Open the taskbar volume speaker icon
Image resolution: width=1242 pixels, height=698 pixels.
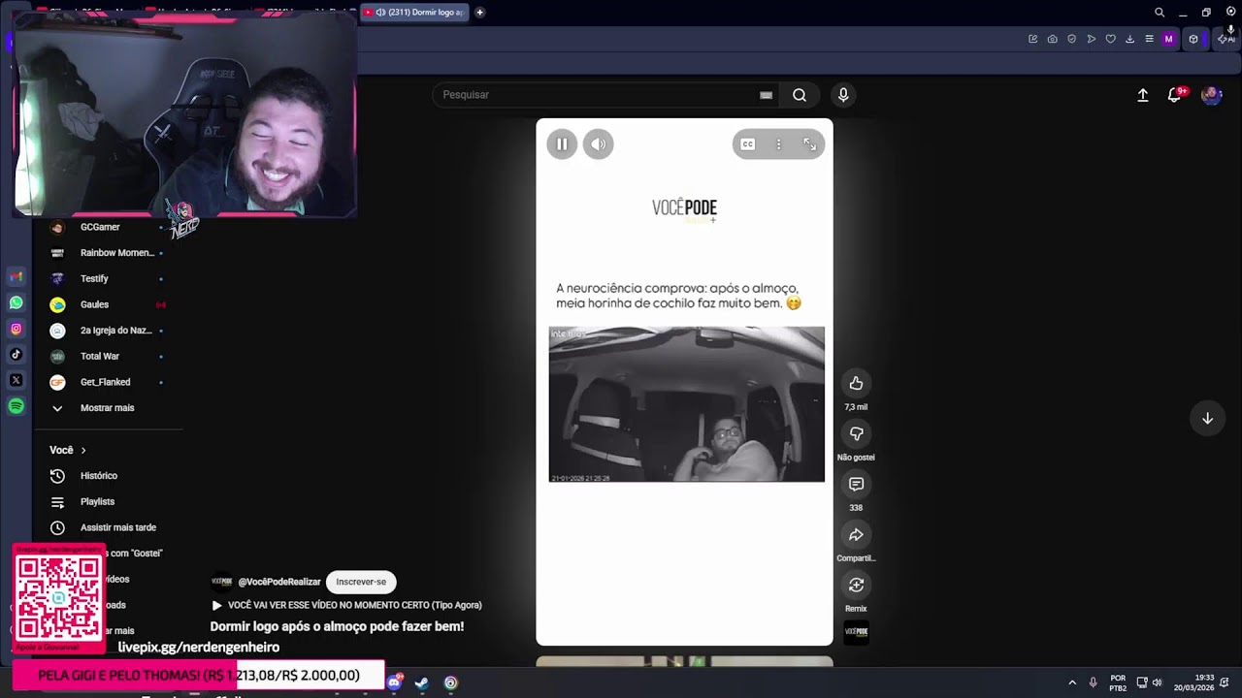coord(1157,682)
